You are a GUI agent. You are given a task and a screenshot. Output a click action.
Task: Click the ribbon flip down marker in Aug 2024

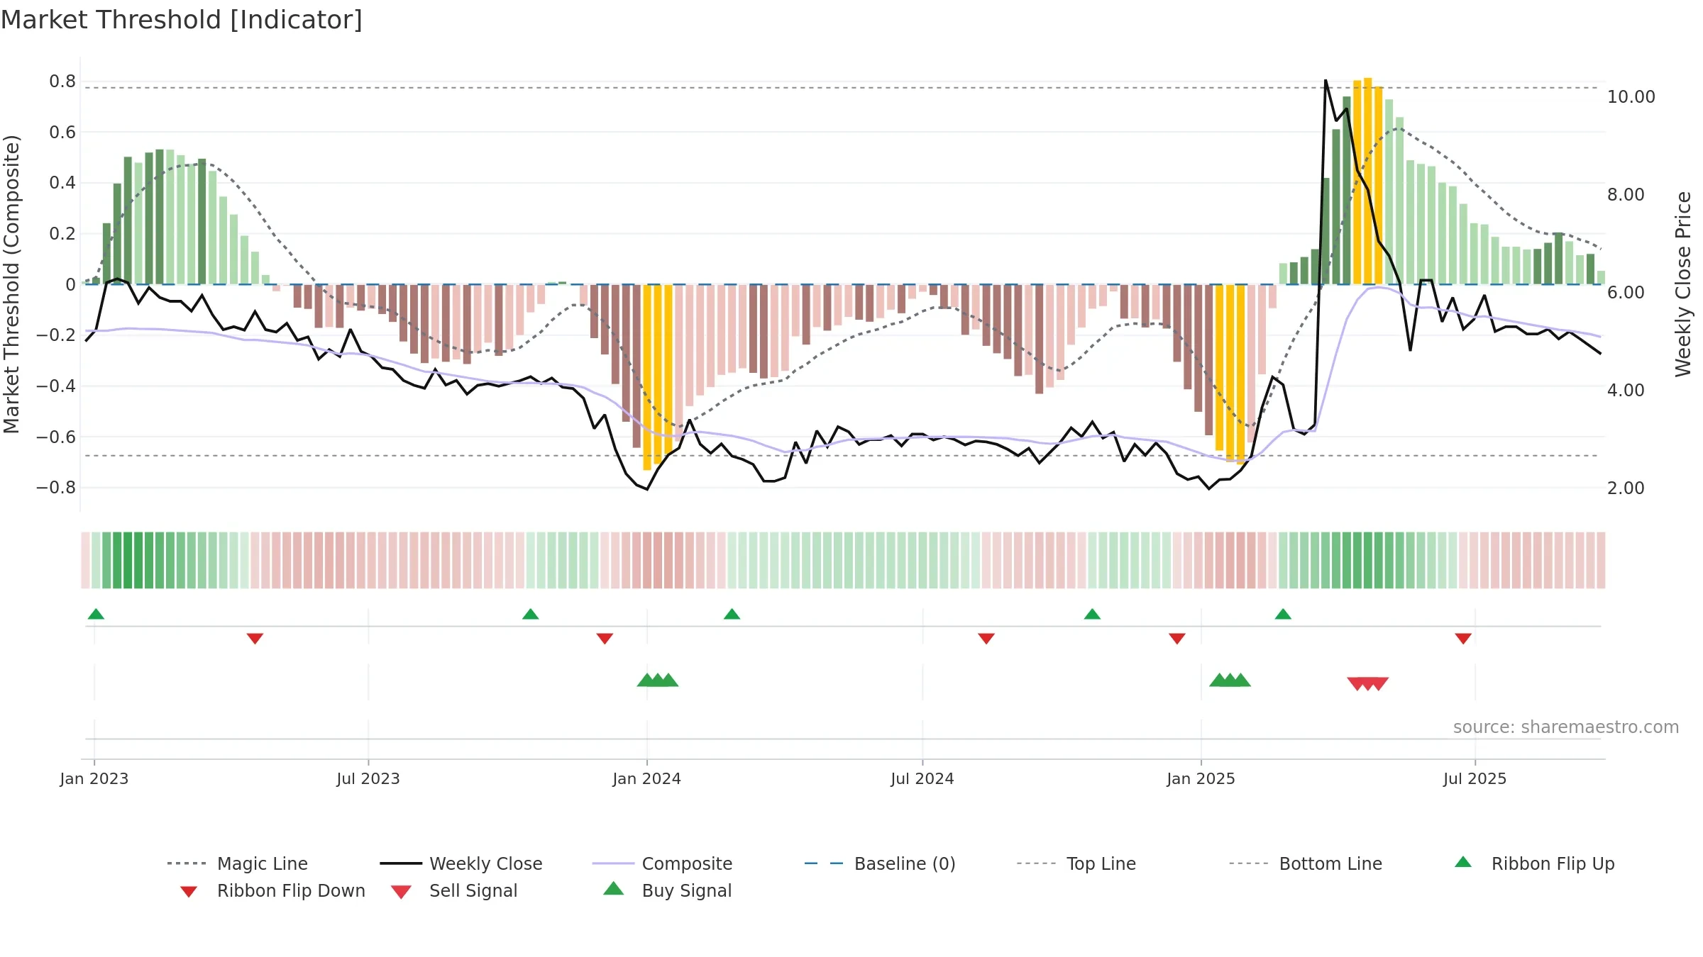click(986, 639)
